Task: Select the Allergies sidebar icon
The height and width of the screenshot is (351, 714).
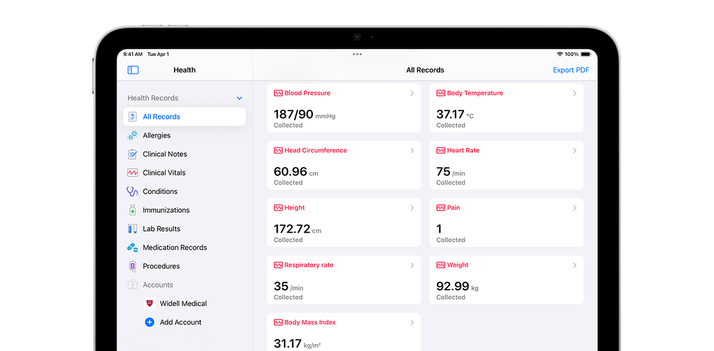Action: click(133, 135)
